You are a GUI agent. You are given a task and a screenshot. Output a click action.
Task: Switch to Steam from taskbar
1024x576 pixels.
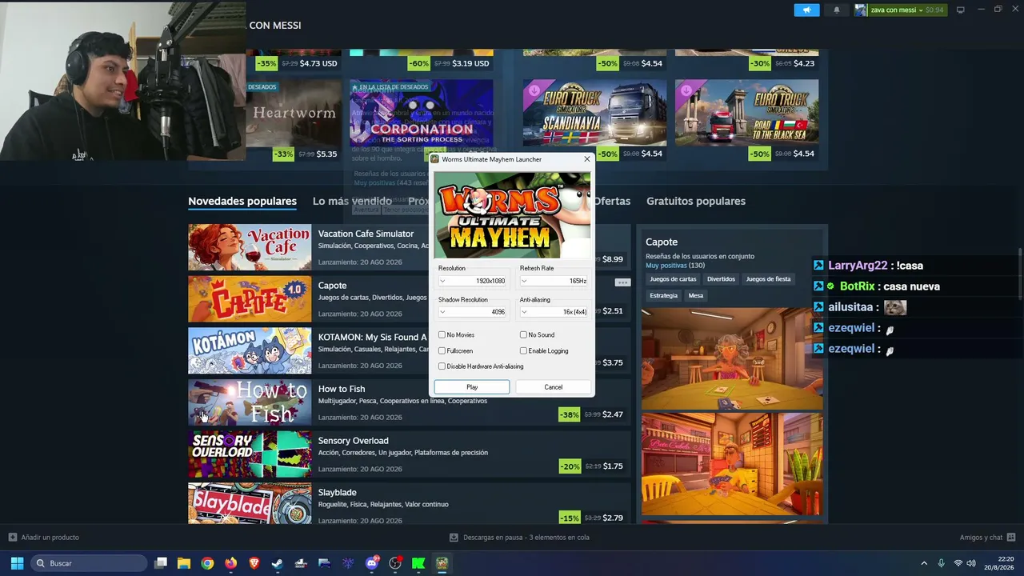[278, 563]
